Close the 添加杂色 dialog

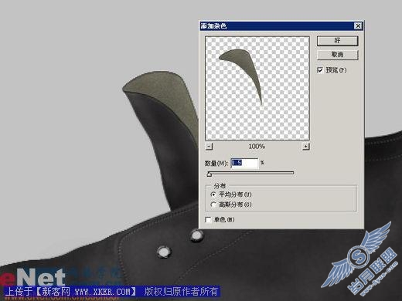358,25
